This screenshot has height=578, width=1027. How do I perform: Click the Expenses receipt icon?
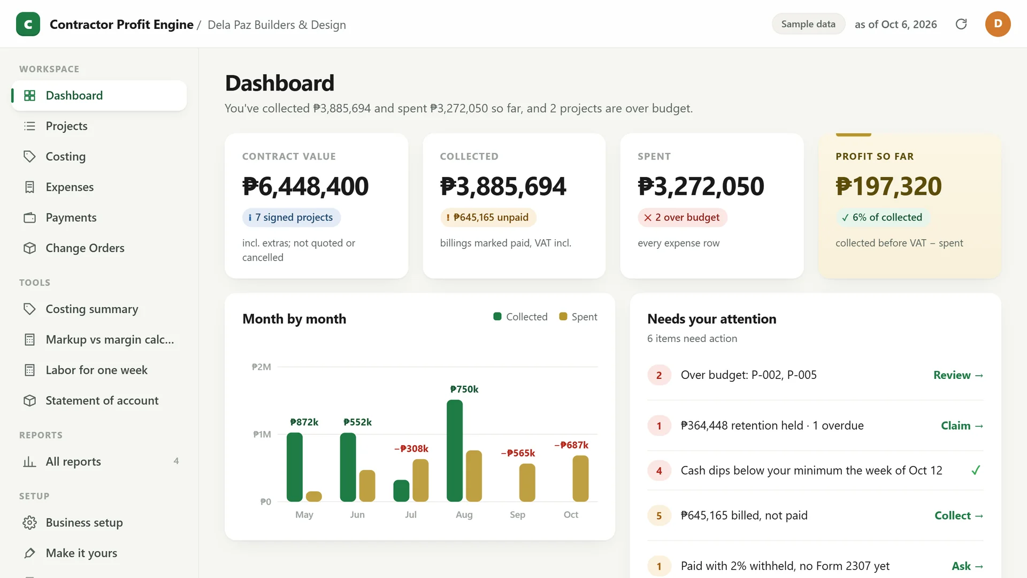(30, 187)
